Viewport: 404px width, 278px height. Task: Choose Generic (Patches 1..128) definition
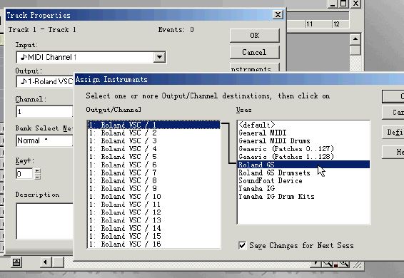tap(303, 157)
